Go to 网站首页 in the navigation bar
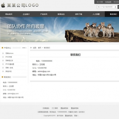 pos(9,14)
